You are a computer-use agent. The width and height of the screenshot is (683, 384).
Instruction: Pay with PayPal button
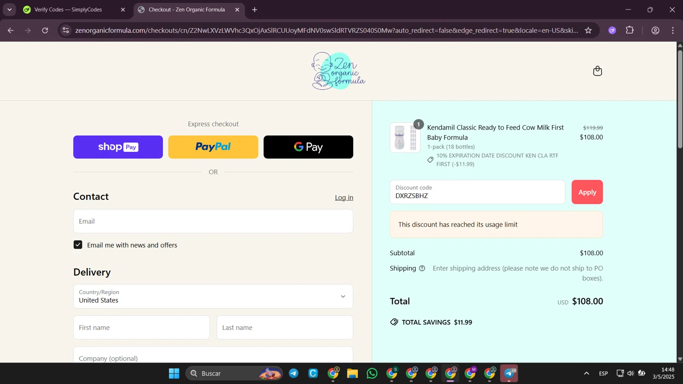tap(213, 147)
